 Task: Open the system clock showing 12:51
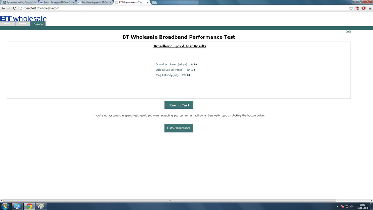pyautogui.click(x=362, y=206)
